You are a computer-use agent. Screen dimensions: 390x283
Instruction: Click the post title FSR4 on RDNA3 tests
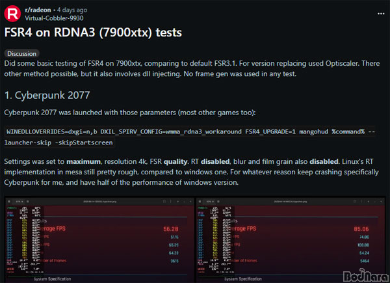[x=93, y=33]
